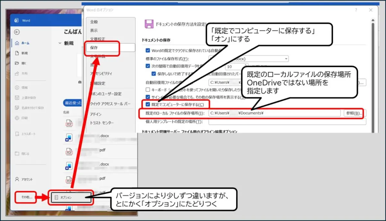Click the 閉じる icon in the sidebar
The height and width of the screenshot is (221, 386).
point(17,154)
